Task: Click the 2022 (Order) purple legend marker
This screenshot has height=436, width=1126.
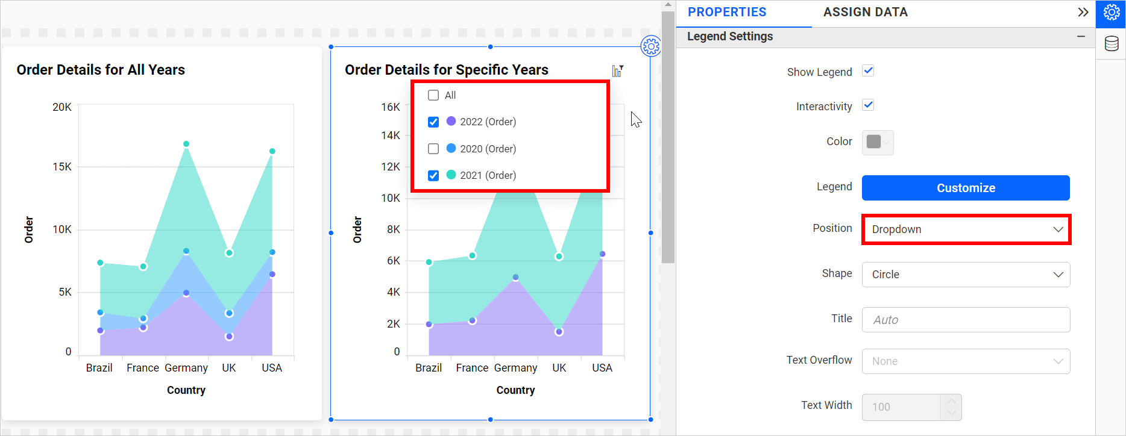Action: tap(451, 121)
